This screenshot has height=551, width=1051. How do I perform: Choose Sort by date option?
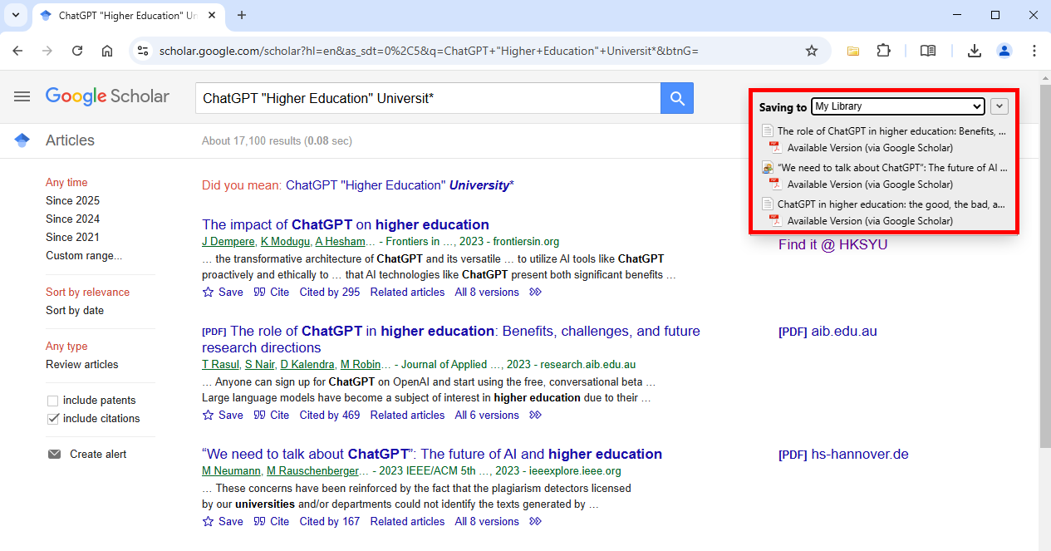click(x=75, y=311)
